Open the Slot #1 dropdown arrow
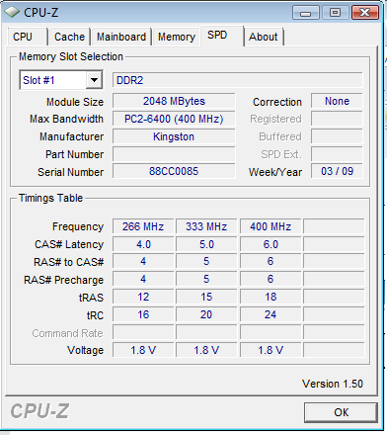Viewport: 387px width, 435px height. [94, 80]
